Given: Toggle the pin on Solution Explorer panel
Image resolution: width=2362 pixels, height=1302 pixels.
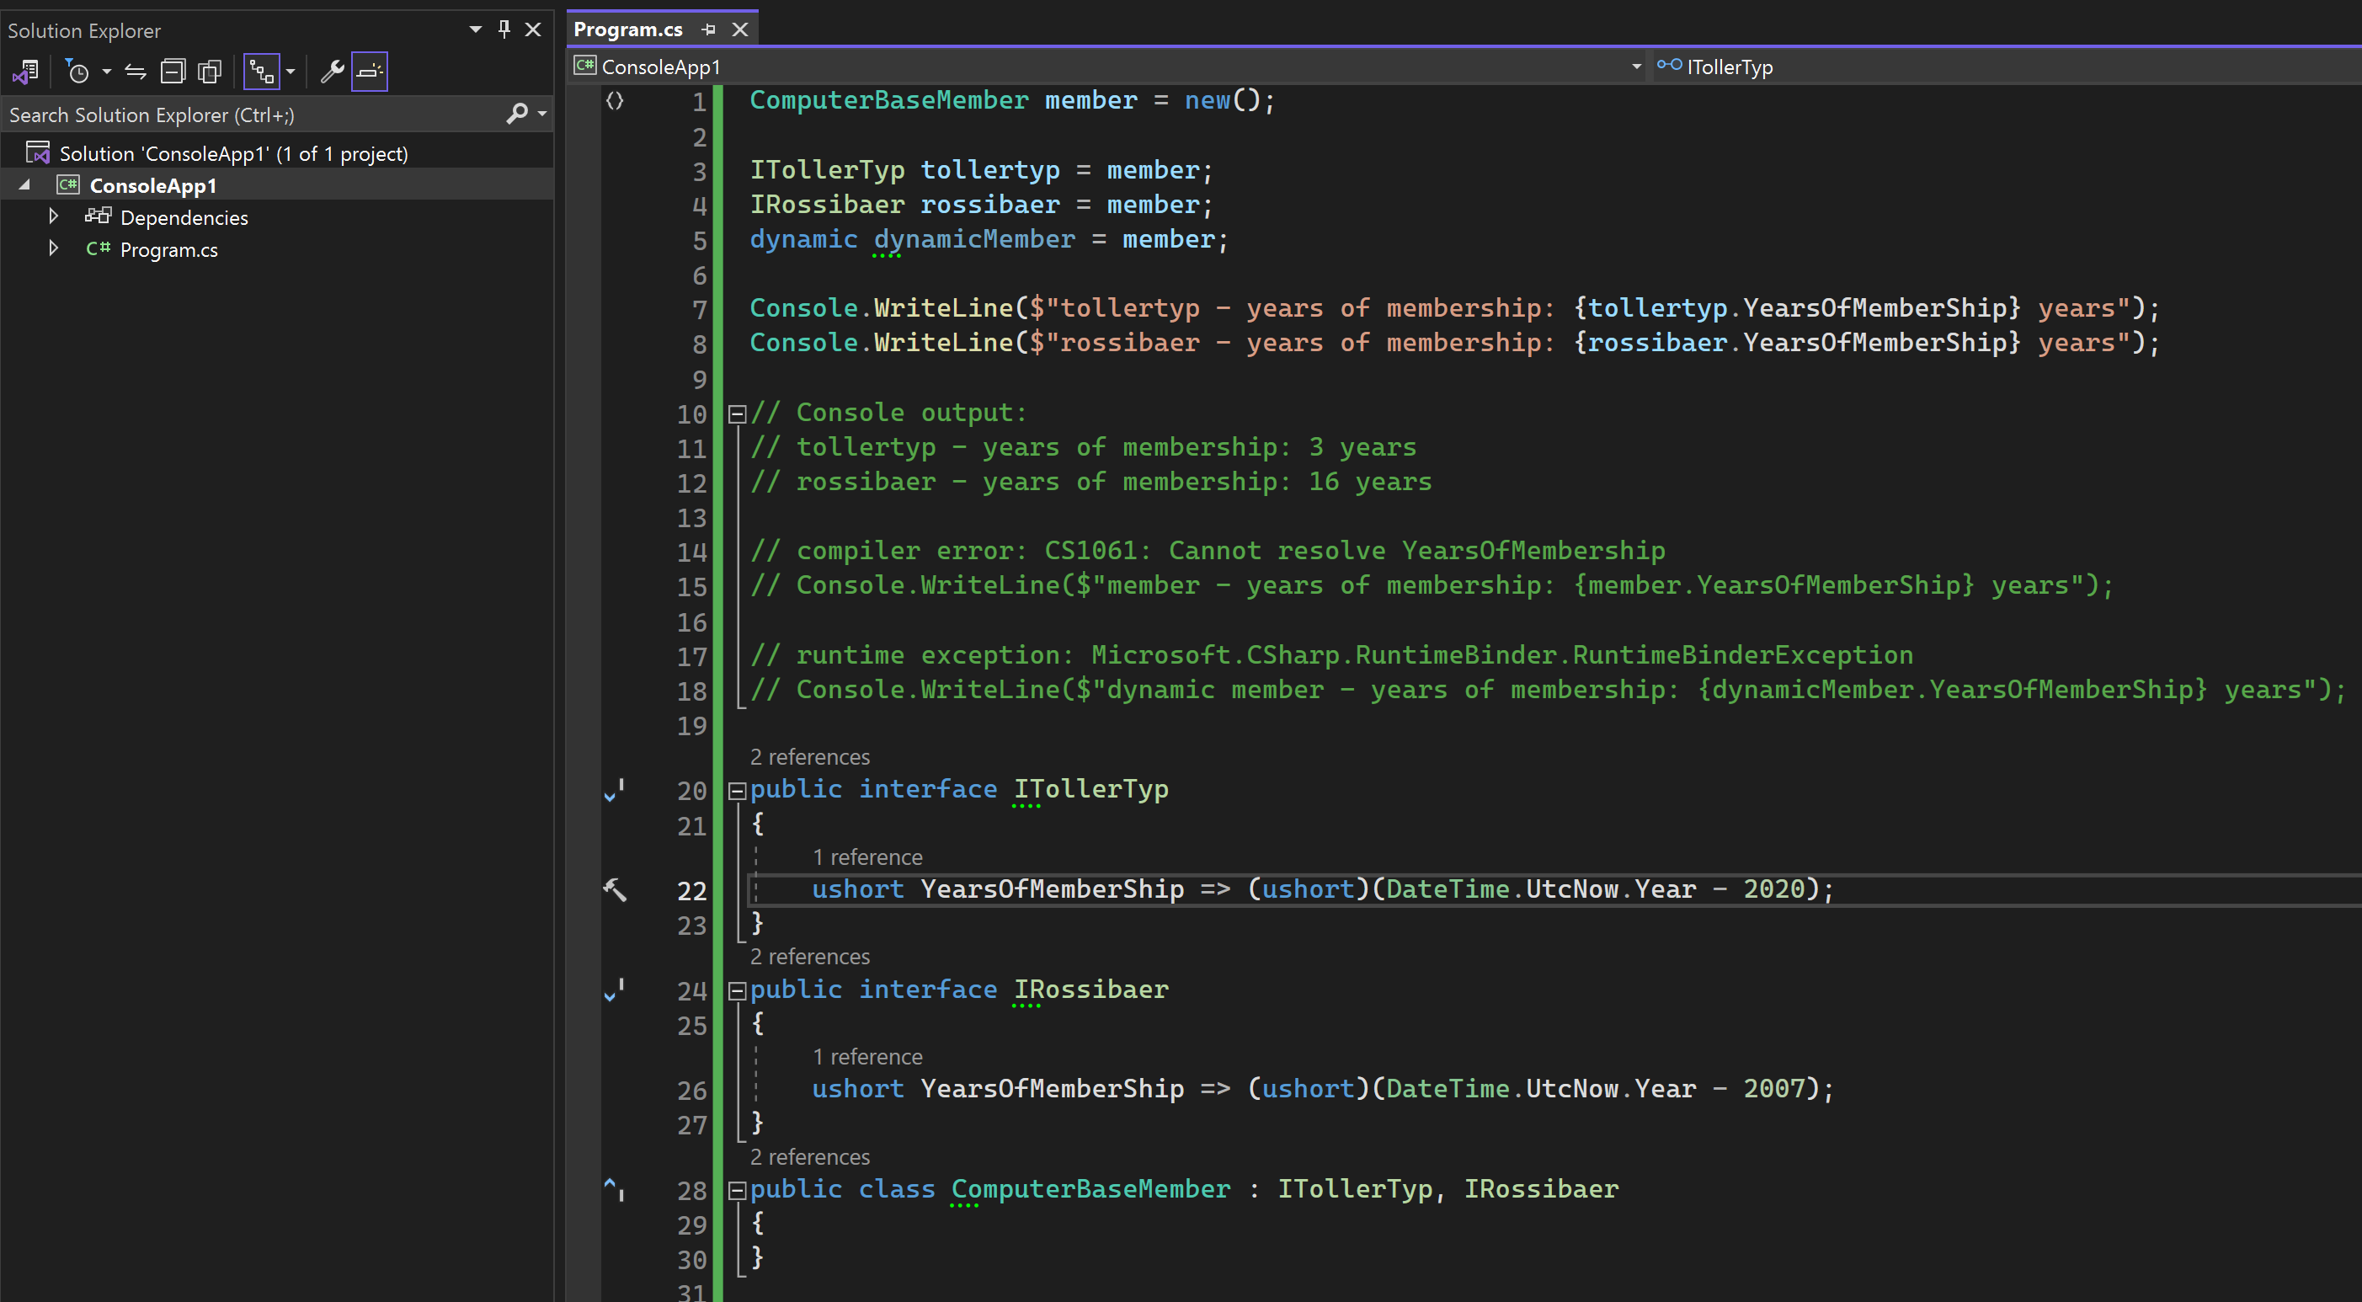Looking at the screenshot, I should (504, 29).
